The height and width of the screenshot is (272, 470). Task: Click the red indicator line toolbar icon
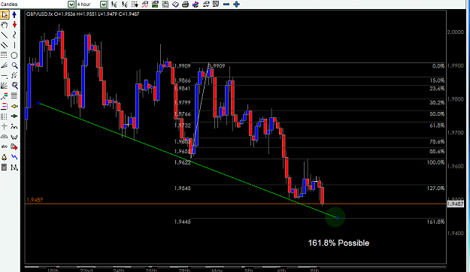tap(145, 5)
